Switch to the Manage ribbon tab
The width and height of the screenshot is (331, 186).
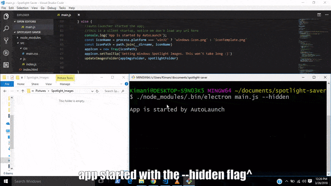click(65, 84)
